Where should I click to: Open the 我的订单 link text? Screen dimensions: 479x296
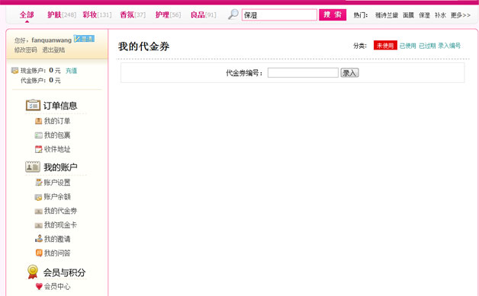pos(57,121)
